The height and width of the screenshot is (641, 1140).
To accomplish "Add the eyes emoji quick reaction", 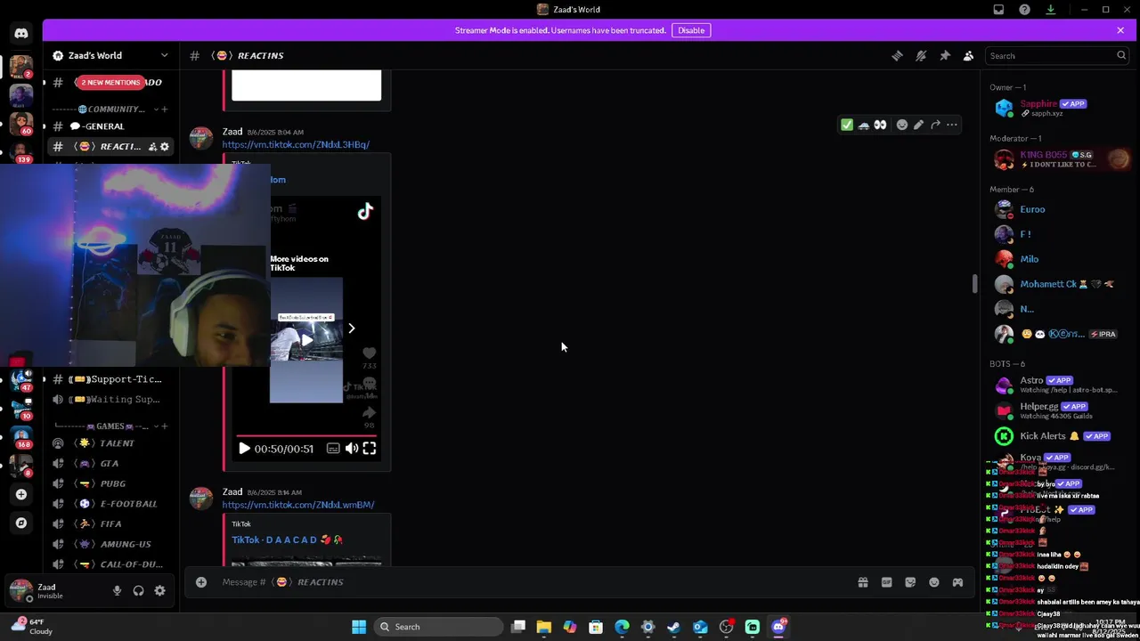I will pyautogui.click(x=880, y=125).
